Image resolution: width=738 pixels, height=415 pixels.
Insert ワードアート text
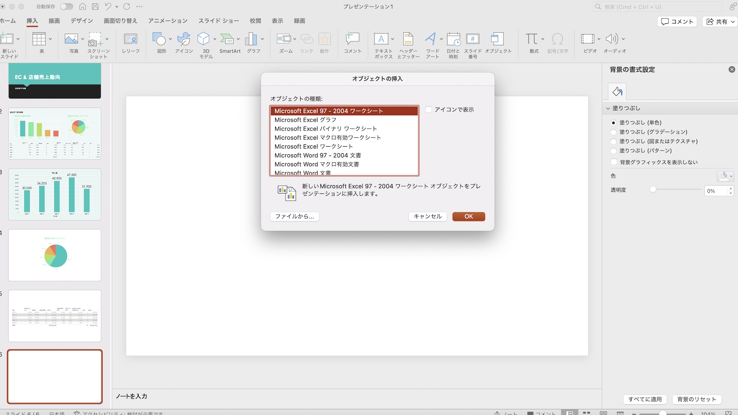pos(430,39)
